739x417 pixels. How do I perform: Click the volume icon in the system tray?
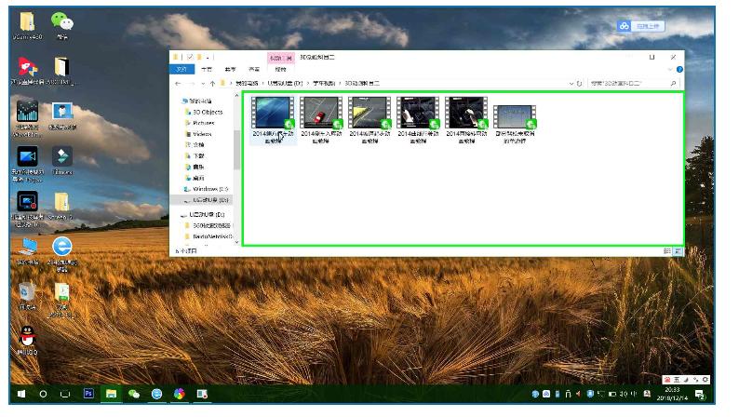click(x=623, y=394)
